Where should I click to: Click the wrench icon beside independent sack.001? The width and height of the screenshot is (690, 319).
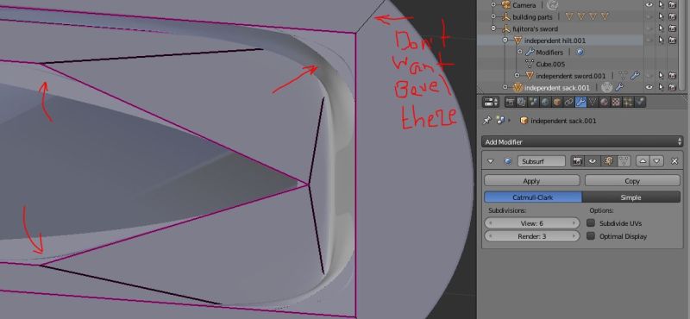tap(618, 88)
